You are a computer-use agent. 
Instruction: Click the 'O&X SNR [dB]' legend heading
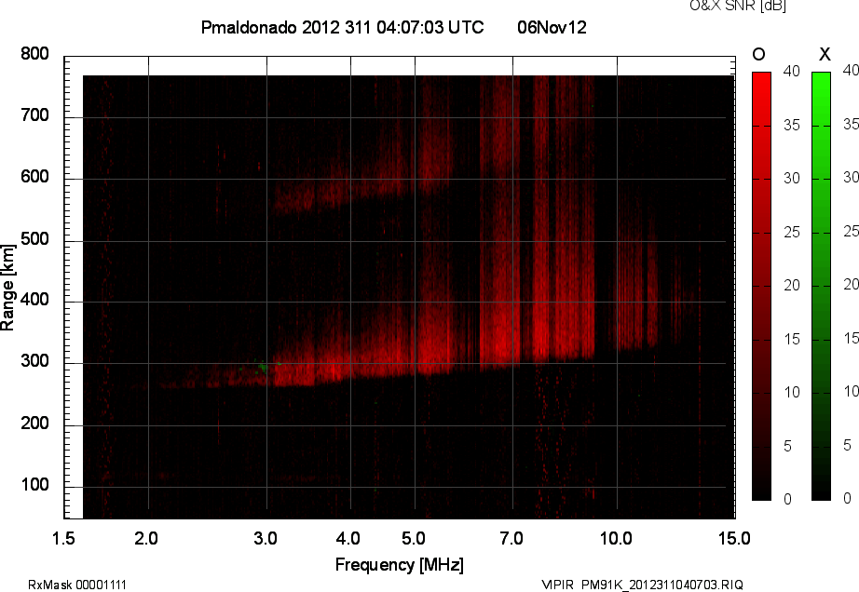tap(737, 6)
